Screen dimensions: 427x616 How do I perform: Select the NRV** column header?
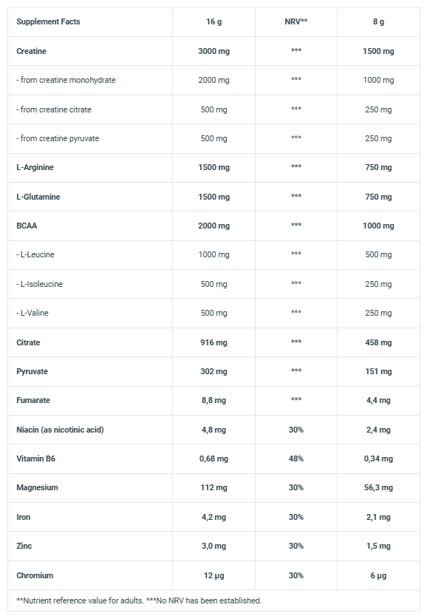coord(296,21)
